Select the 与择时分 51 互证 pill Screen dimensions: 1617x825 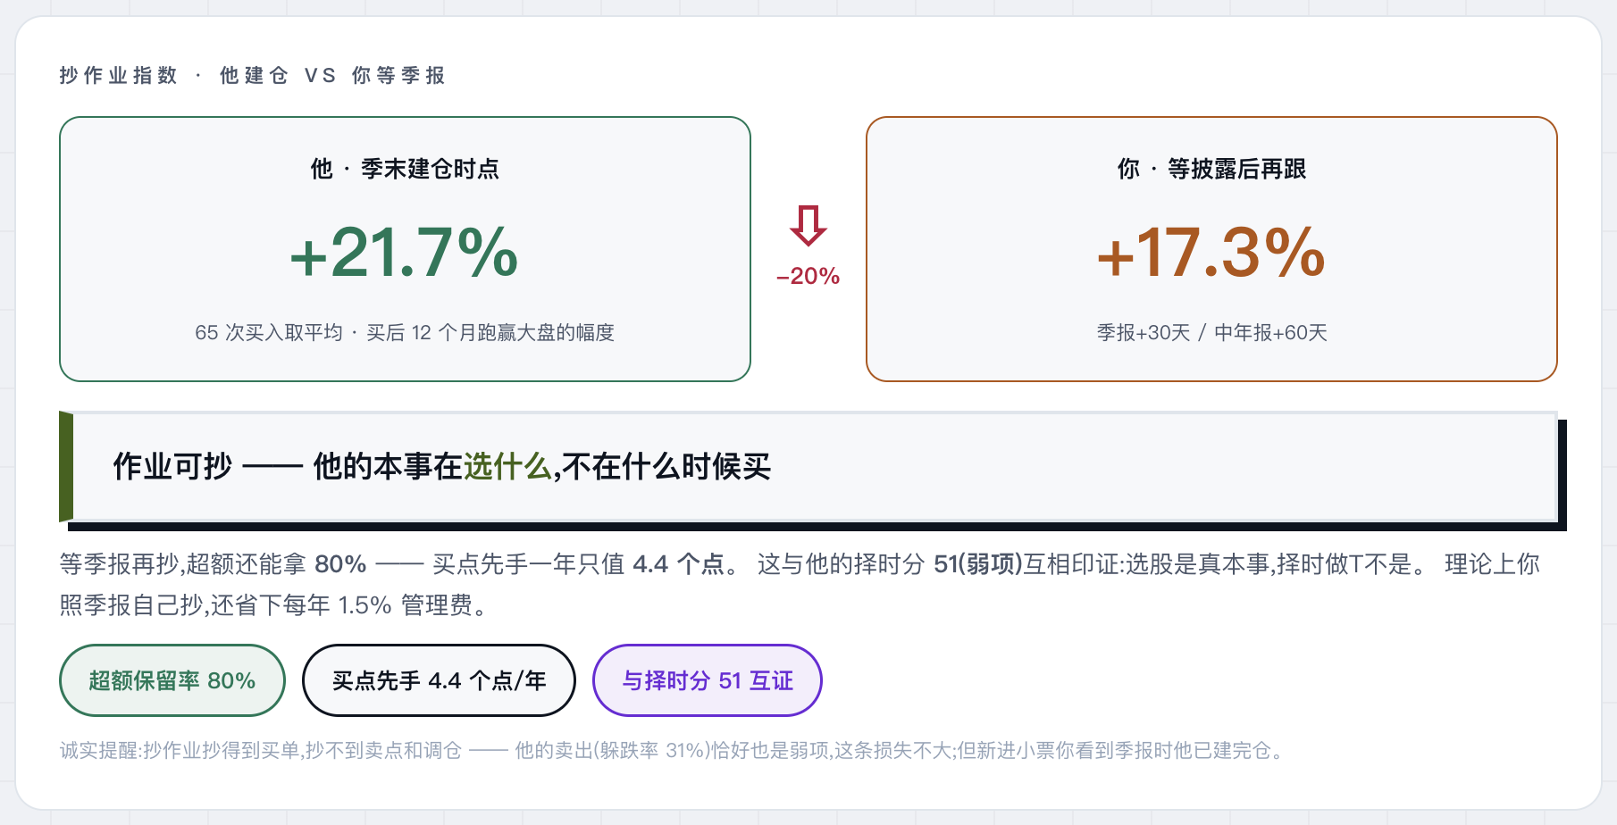click(708, 680)
